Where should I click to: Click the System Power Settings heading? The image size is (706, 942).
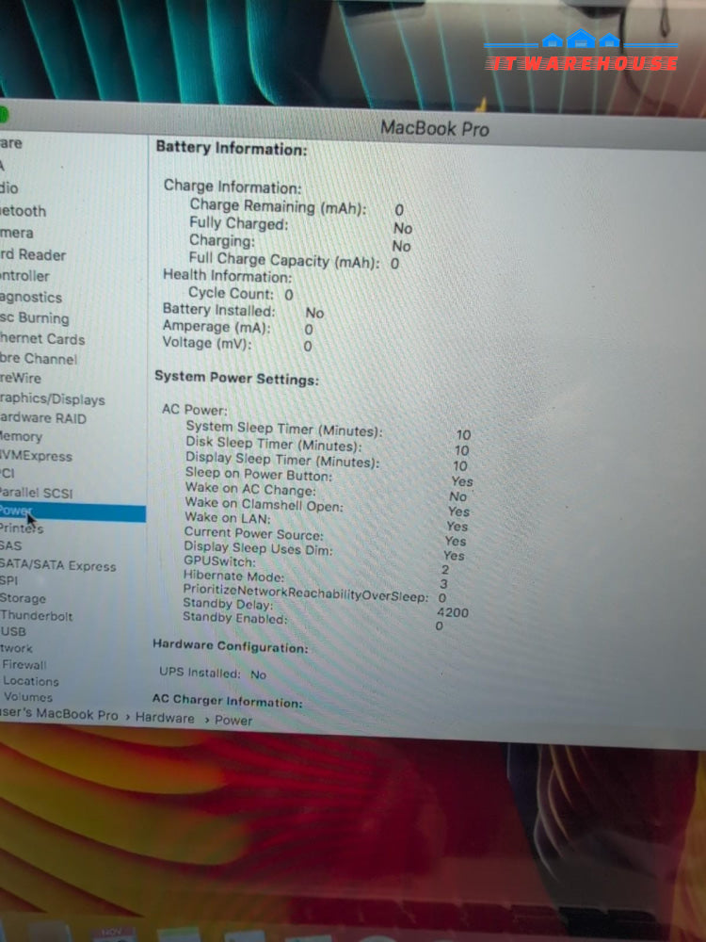pyautogui.click(x=236, y=379)
